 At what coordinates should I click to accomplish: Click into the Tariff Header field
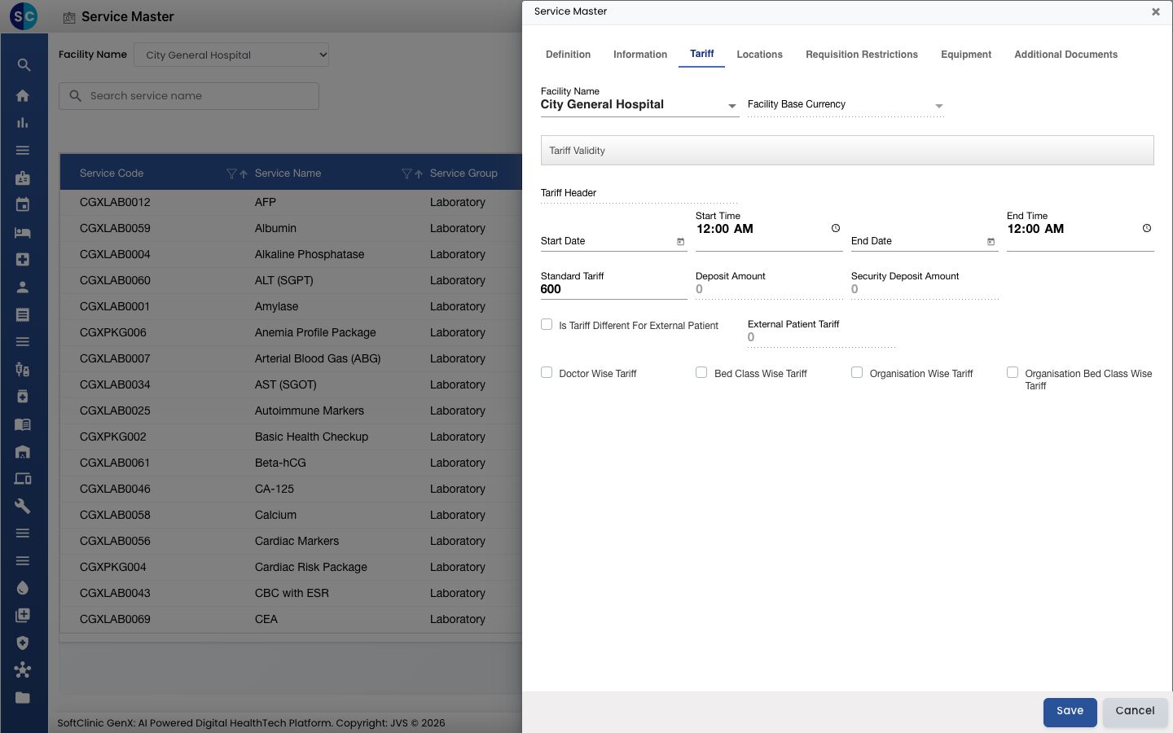[x=639, y=194]
